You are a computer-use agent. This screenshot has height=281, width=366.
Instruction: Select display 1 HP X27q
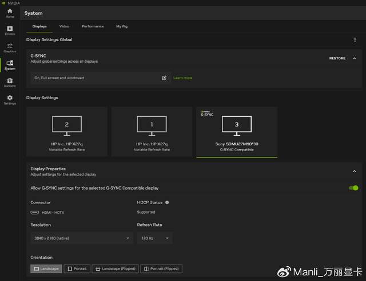[x=152, y=132]
